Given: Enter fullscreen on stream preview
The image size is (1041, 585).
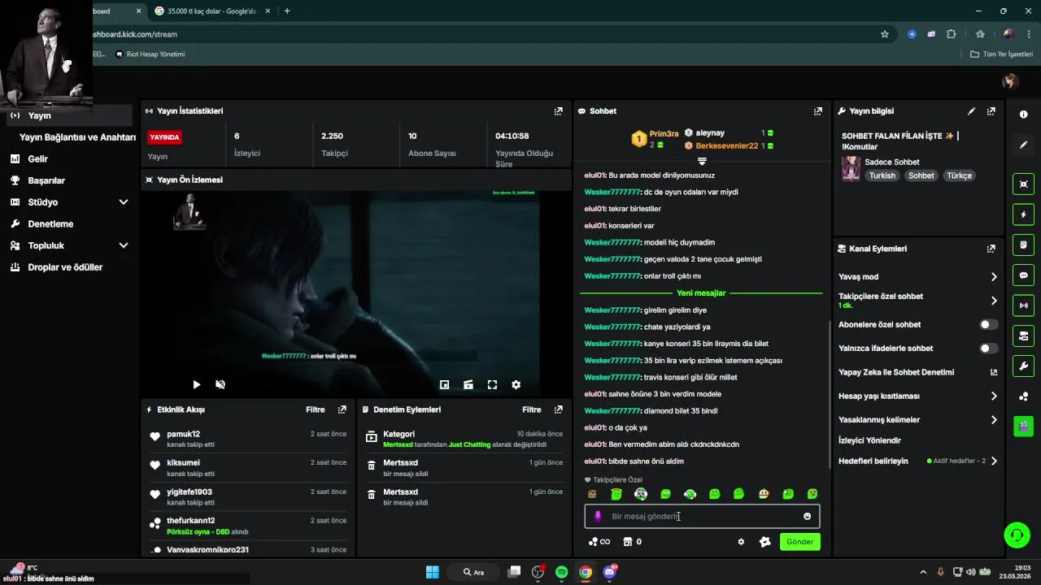Looking at the screenshot, I should pyautogui.click(x=492, y=385).
